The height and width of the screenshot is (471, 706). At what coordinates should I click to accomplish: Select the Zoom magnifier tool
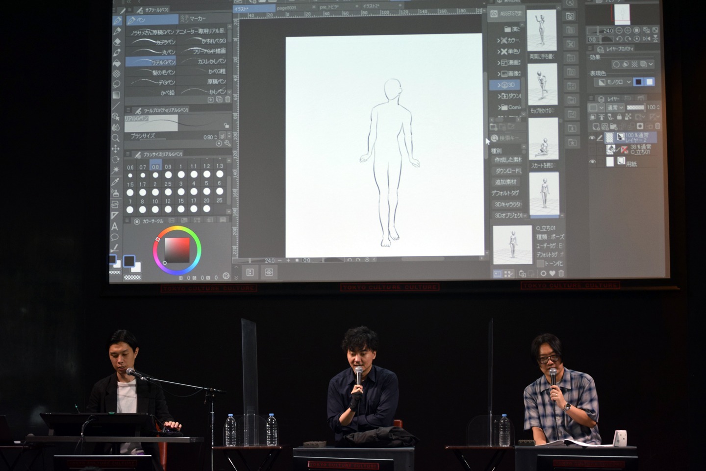pyautogui.click(x=116, y=138)
